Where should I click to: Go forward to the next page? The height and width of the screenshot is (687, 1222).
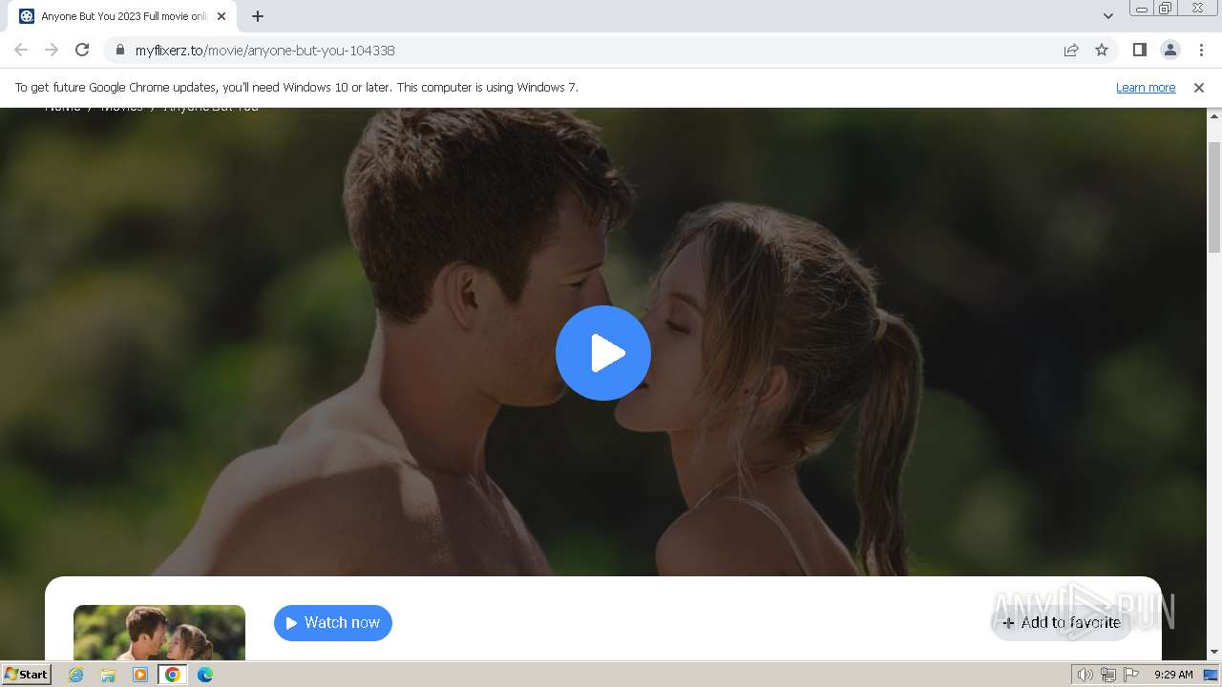point(52,50)
